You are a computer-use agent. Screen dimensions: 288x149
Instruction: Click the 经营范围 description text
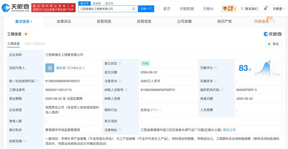click(162, 141)
